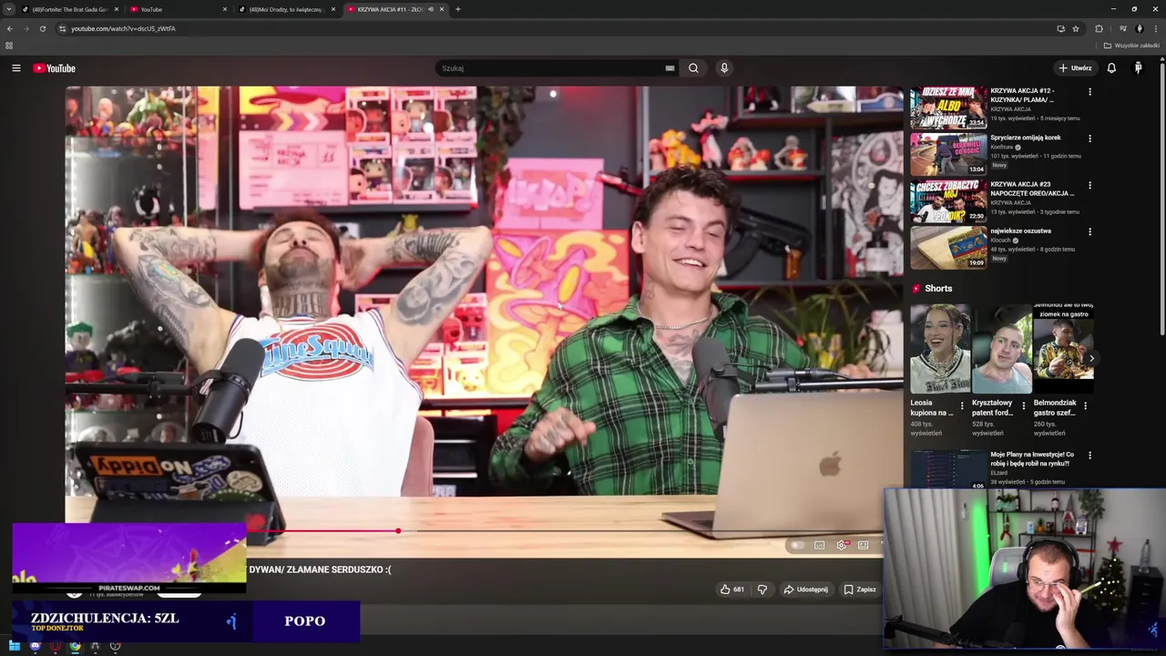The height and width of the screenshot is (656, 1166).
Task: Open the YouTube guide hamburger menu
Action: (15, 68)
